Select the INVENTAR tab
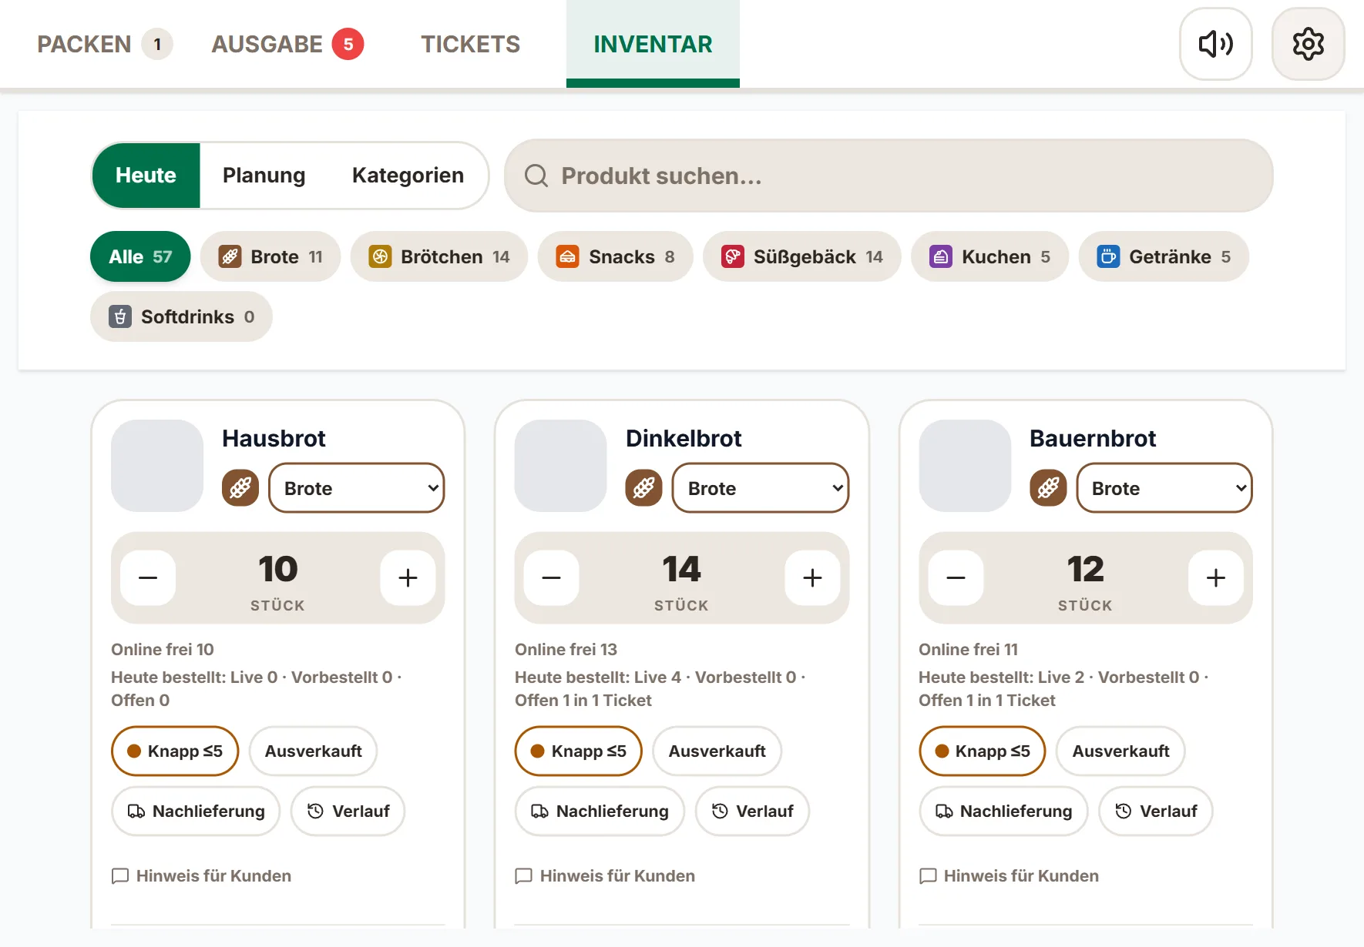This screenshot has height=947, width=1364. pyautogui.click(x=653, y=44)
